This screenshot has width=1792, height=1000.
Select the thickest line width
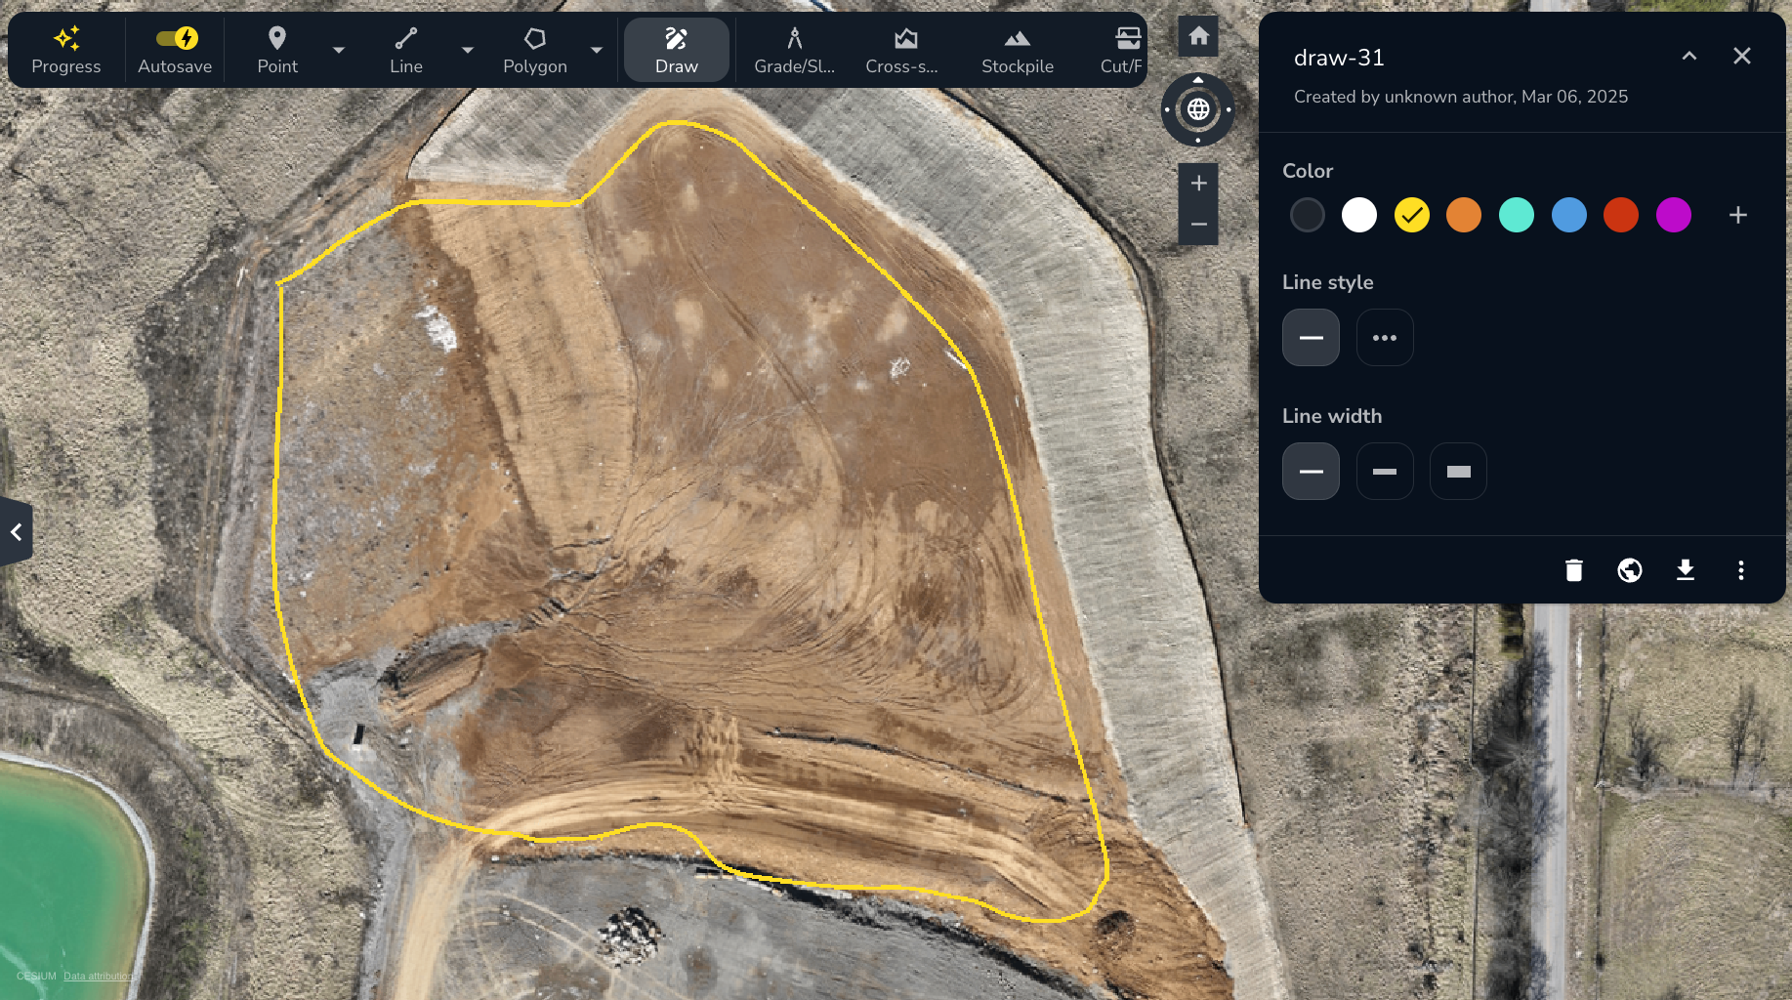click(1457, 472)
